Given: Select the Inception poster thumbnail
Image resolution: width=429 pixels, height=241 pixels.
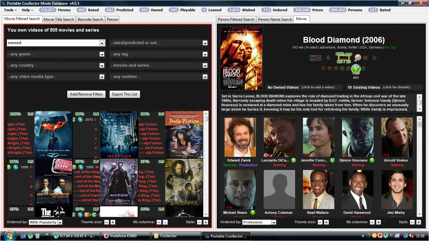Looking at the screenshot, I should (119, 135).
